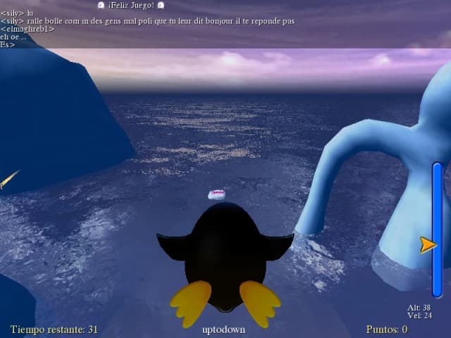Click the penguin's right yellow foot
This screenshot has width=451, height=338.
tap(260, 303)
